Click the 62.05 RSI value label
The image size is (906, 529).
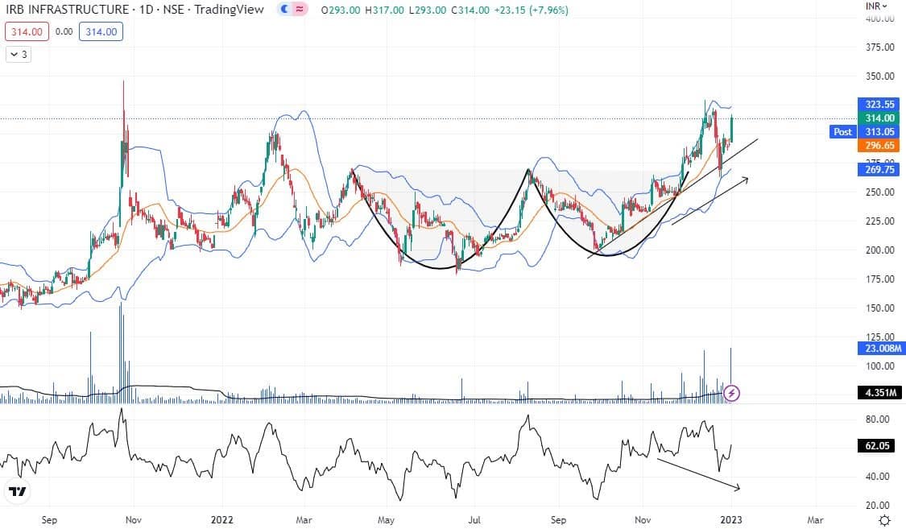pyautogui.click(x=875, y=446)
